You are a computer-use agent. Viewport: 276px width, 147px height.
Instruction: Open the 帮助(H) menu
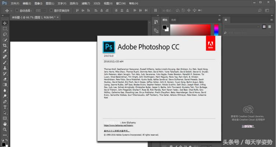click(134, 3)
